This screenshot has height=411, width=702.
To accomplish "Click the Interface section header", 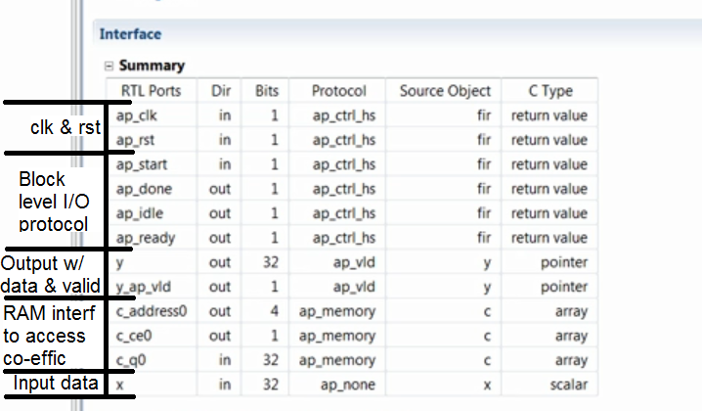I will [130, 34].
